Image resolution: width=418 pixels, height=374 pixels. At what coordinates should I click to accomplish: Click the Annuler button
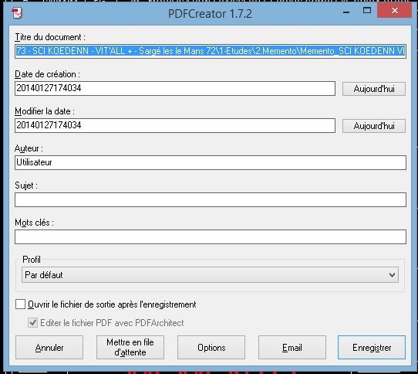pos(49,347)
